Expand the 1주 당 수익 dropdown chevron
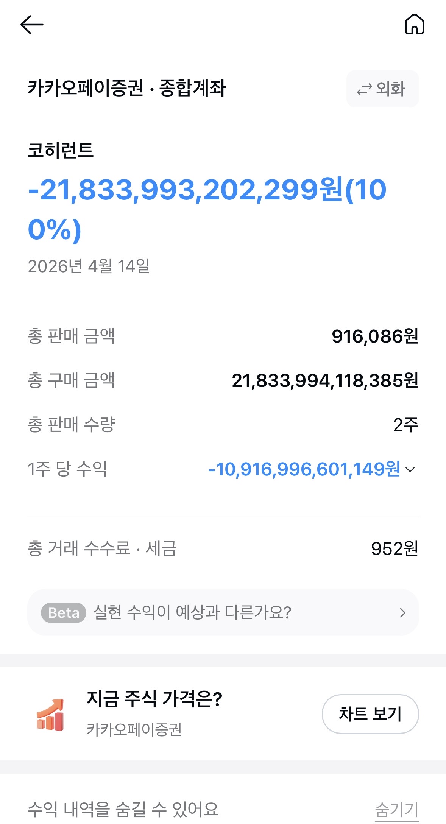This screenshot has height=824, width=446. (410, 469)
